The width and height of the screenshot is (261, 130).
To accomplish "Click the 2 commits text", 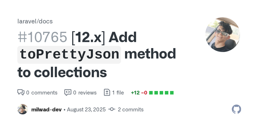I will click(x=131, y=110).
